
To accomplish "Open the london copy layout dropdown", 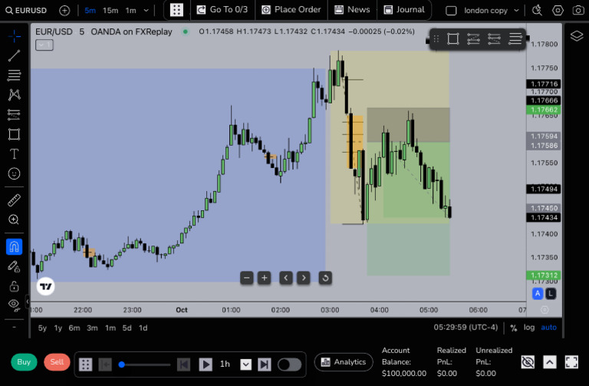I will point(492,11).
